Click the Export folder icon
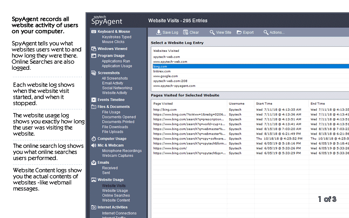 239,32
